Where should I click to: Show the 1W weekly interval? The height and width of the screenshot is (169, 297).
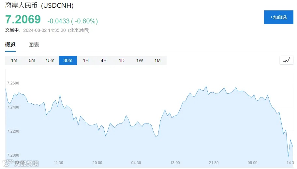click(140, 60)
